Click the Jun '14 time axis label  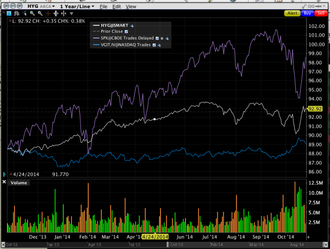(184, 237)
